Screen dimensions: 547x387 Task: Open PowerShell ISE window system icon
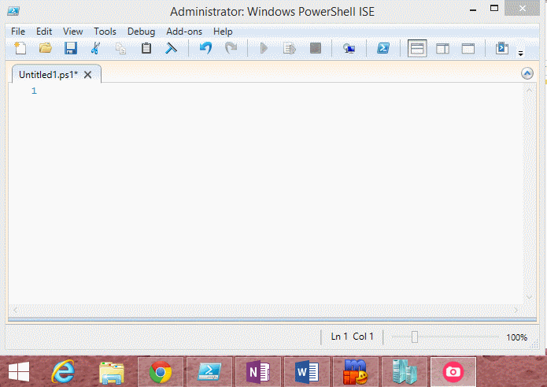point(13,11)
